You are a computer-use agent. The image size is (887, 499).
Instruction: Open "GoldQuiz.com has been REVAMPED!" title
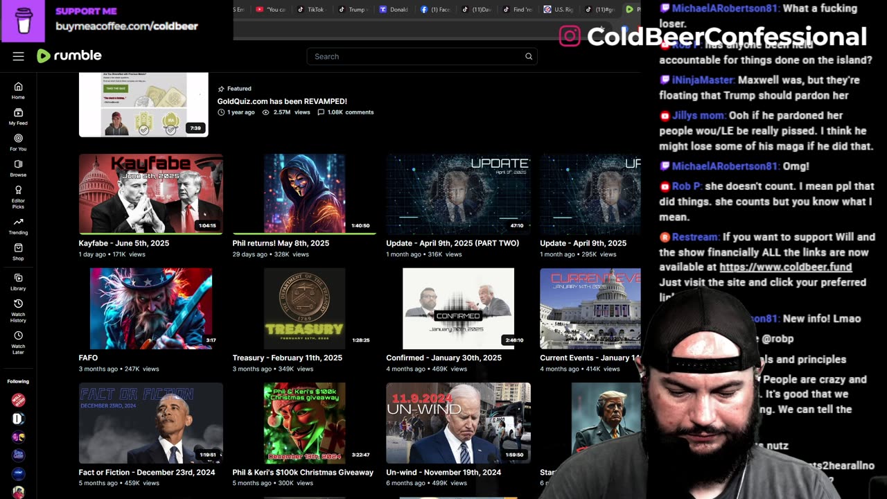click(x=282, y=101)
